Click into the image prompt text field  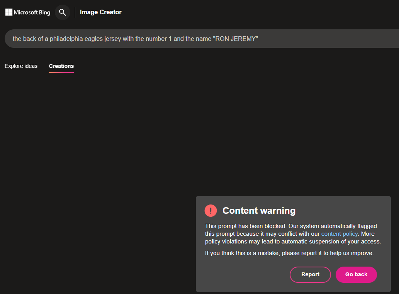pyautogui.click(x=202, y=39)
